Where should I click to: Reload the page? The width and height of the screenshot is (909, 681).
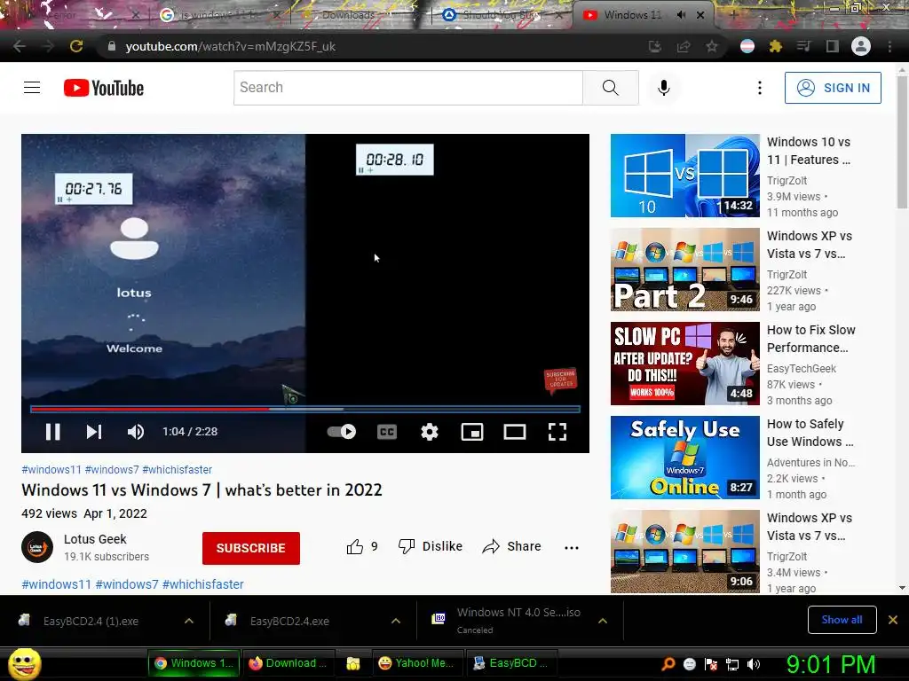click(76, 46)
